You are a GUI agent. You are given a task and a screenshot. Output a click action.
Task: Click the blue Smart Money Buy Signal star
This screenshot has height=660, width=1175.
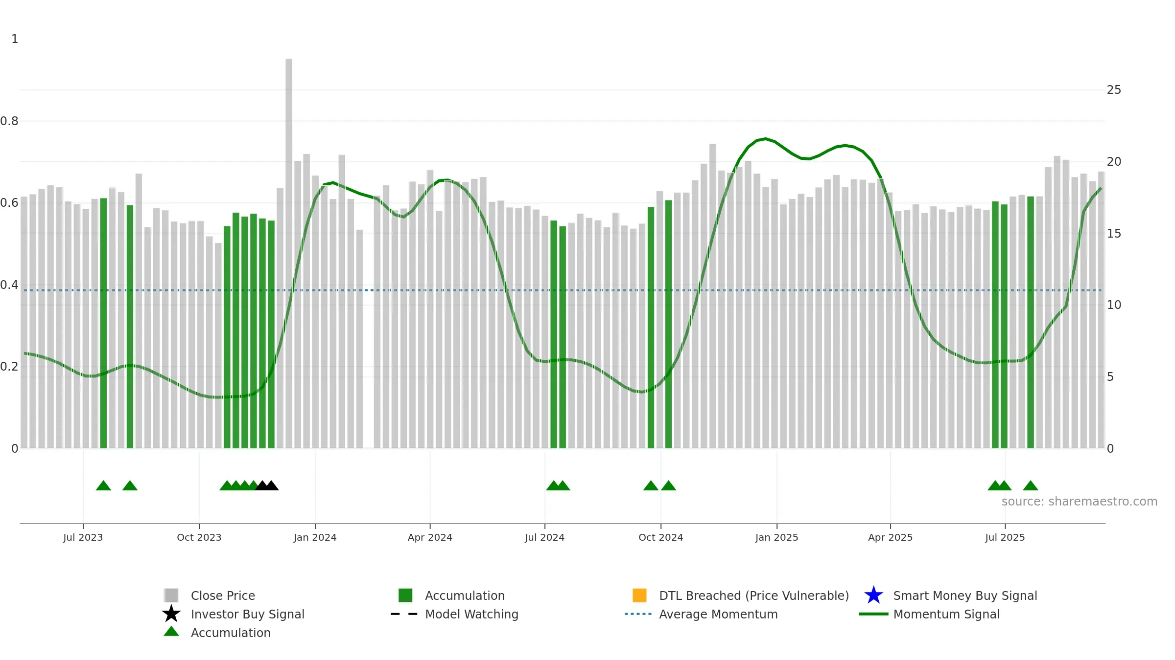873,595
